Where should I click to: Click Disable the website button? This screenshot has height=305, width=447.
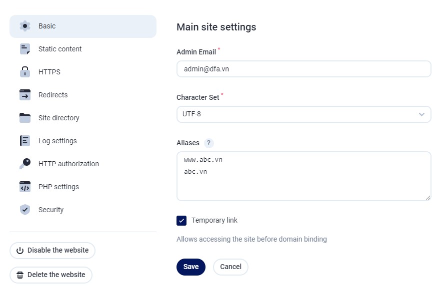point(52,251)
